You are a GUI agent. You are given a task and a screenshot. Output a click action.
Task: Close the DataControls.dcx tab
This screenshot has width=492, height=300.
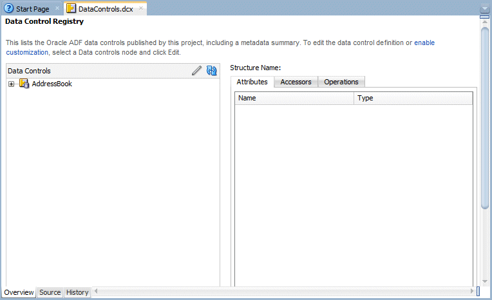coord(141,8)
